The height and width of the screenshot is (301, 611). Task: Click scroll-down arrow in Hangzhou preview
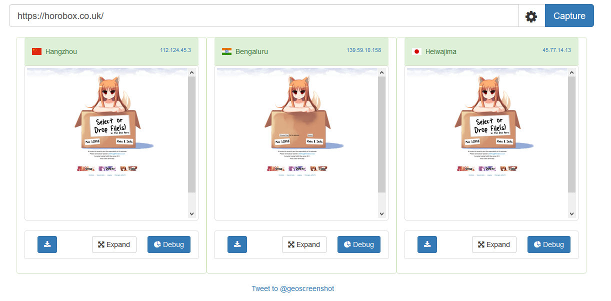click(192, 213)
